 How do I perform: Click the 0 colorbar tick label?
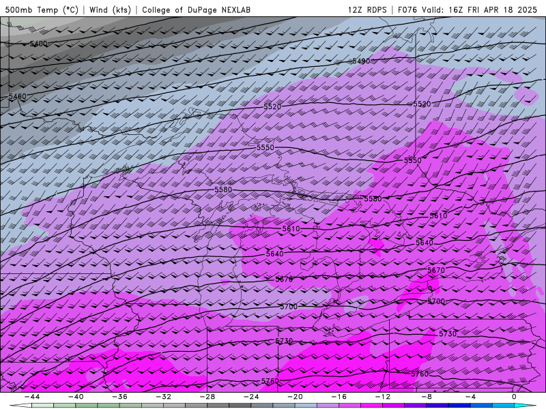pyautogui.click(x=514, y=397)
